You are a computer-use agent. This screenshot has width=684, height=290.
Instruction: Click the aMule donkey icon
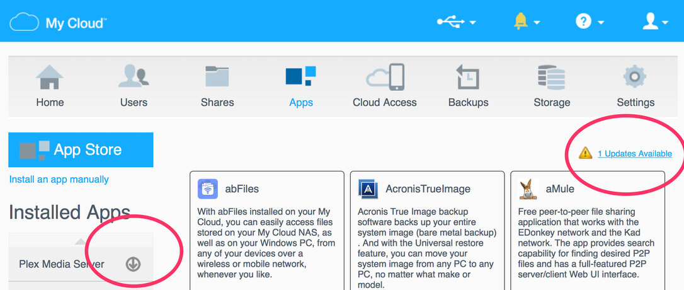tap(528, 188)
